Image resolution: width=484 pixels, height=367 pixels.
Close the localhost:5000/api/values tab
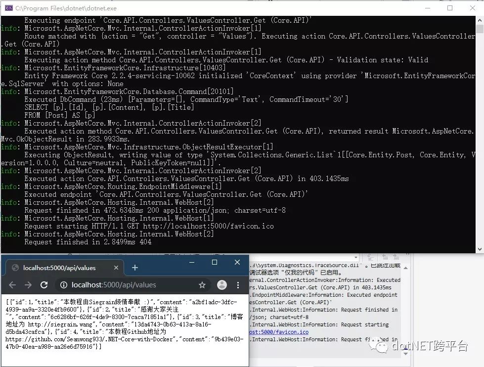point(116,268)
